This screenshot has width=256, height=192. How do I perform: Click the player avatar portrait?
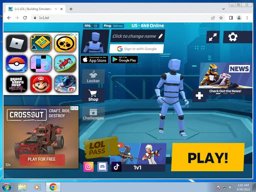pos(95,41)
